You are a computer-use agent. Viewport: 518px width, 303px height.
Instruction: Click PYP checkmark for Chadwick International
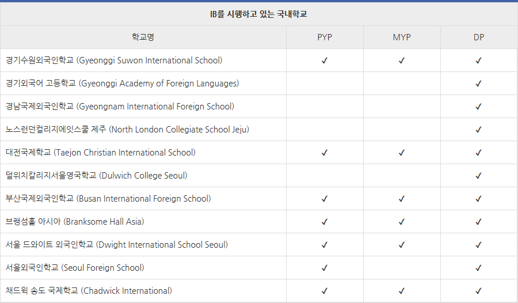click(325, 291)
